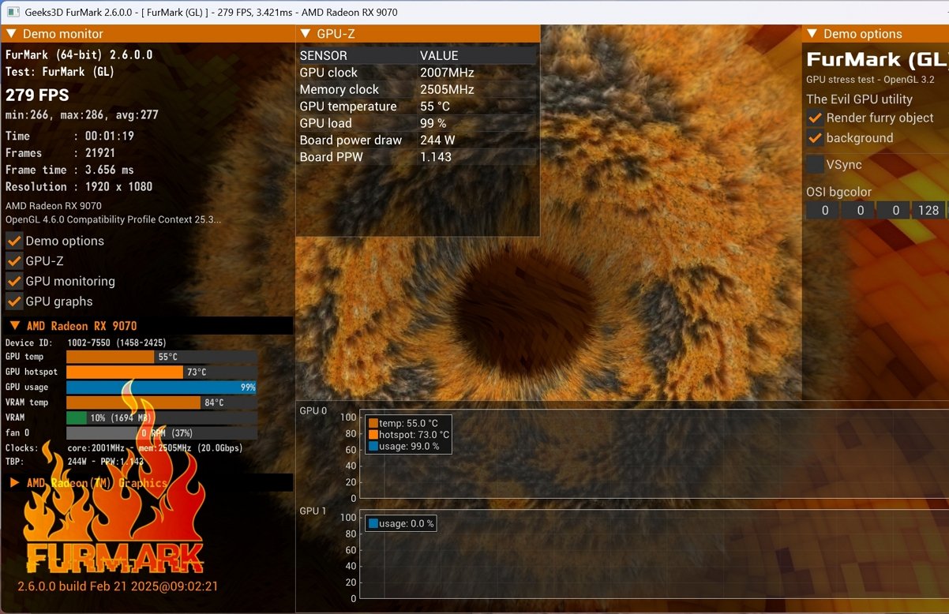Click the VRAM usage bar showing 10%
Screen dimensions: 949x614
(x=162, y=417)
